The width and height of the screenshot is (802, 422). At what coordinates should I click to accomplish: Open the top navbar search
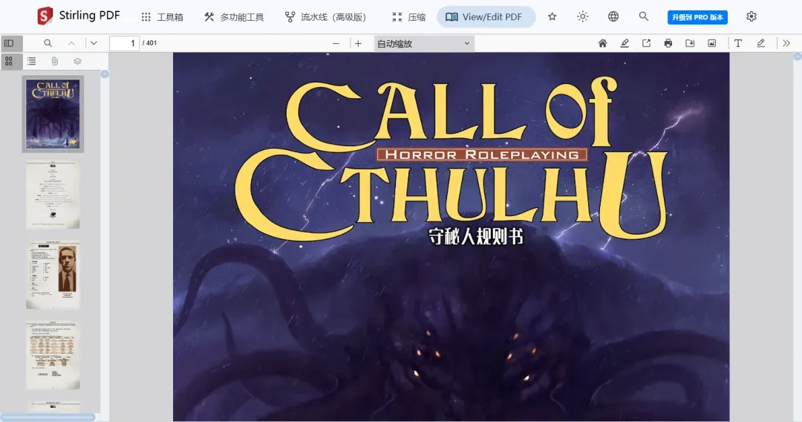pyautogui.click(x=643, y=17)
